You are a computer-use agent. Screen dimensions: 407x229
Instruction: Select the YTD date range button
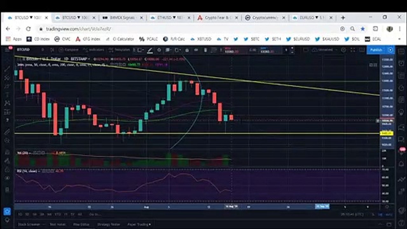coord(58,214)
